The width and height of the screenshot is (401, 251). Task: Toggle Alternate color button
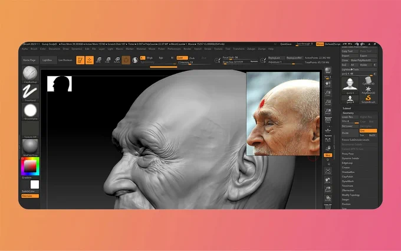[30, 196]
